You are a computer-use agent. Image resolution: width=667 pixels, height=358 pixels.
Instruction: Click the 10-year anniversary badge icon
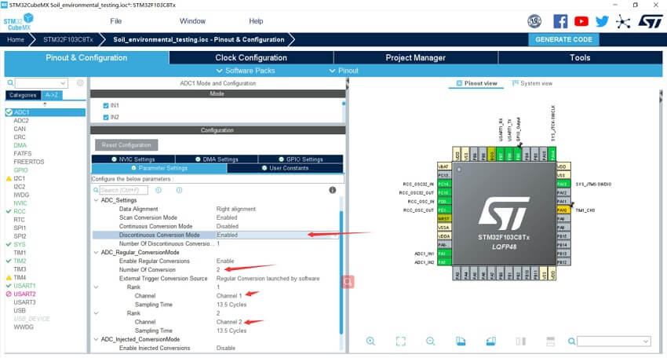(x=534, y=21)
